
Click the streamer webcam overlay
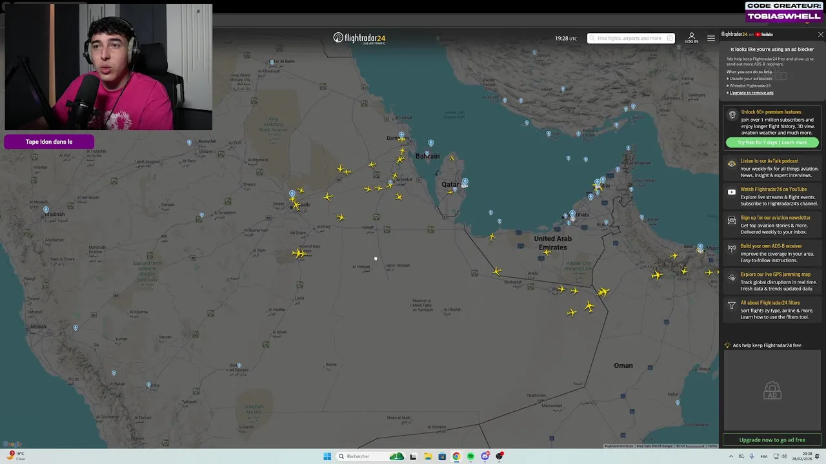(108, 68)
